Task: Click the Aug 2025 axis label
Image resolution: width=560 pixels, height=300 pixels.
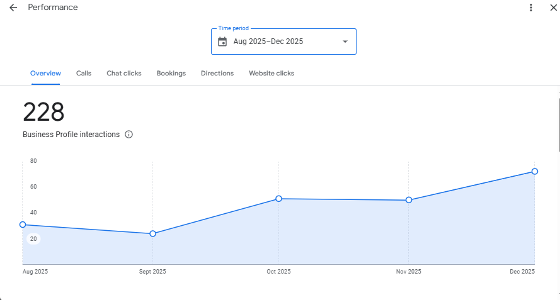Action: 35,272
